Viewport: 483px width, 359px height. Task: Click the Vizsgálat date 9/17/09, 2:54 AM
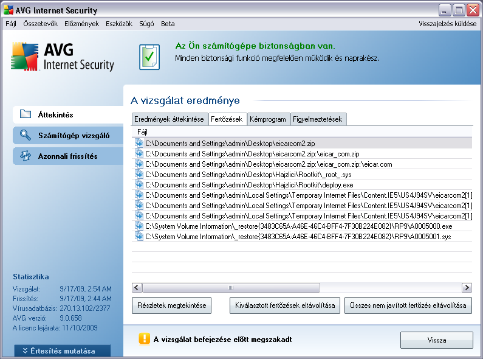pos(86,288)
